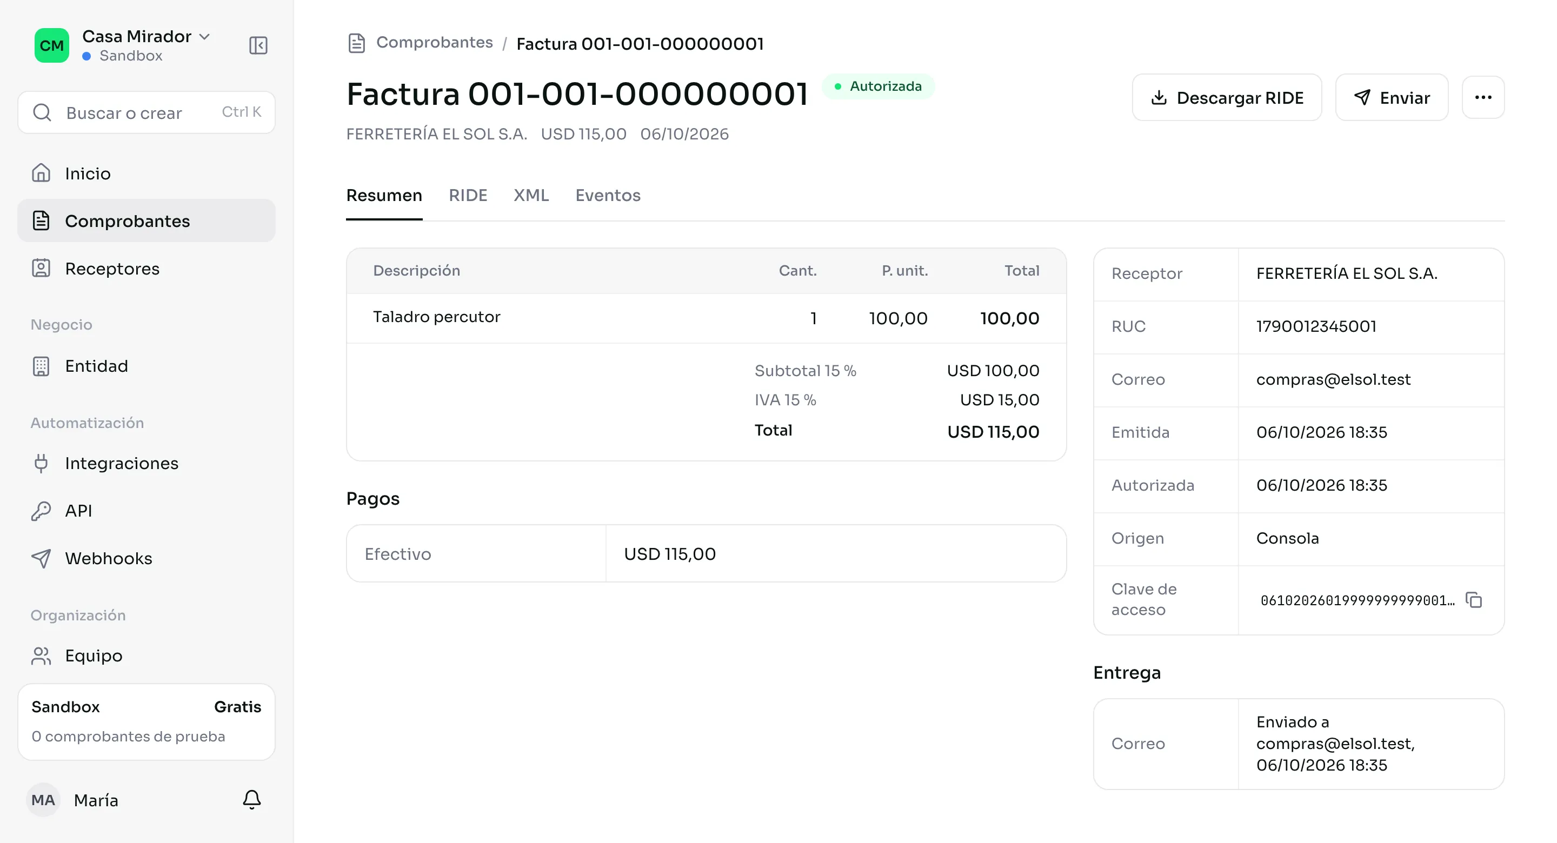Click the total USD 115,00 amount
Image resolution: width=1557 pixels, height=843 pixels.
pos(993,431)
